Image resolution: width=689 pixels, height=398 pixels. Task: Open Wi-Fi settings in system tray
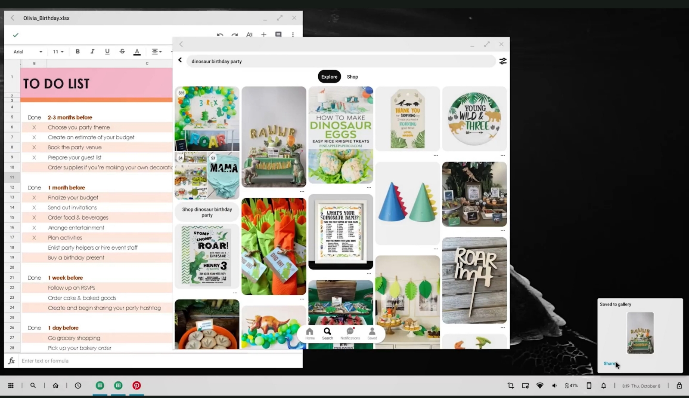pos(540,386)
